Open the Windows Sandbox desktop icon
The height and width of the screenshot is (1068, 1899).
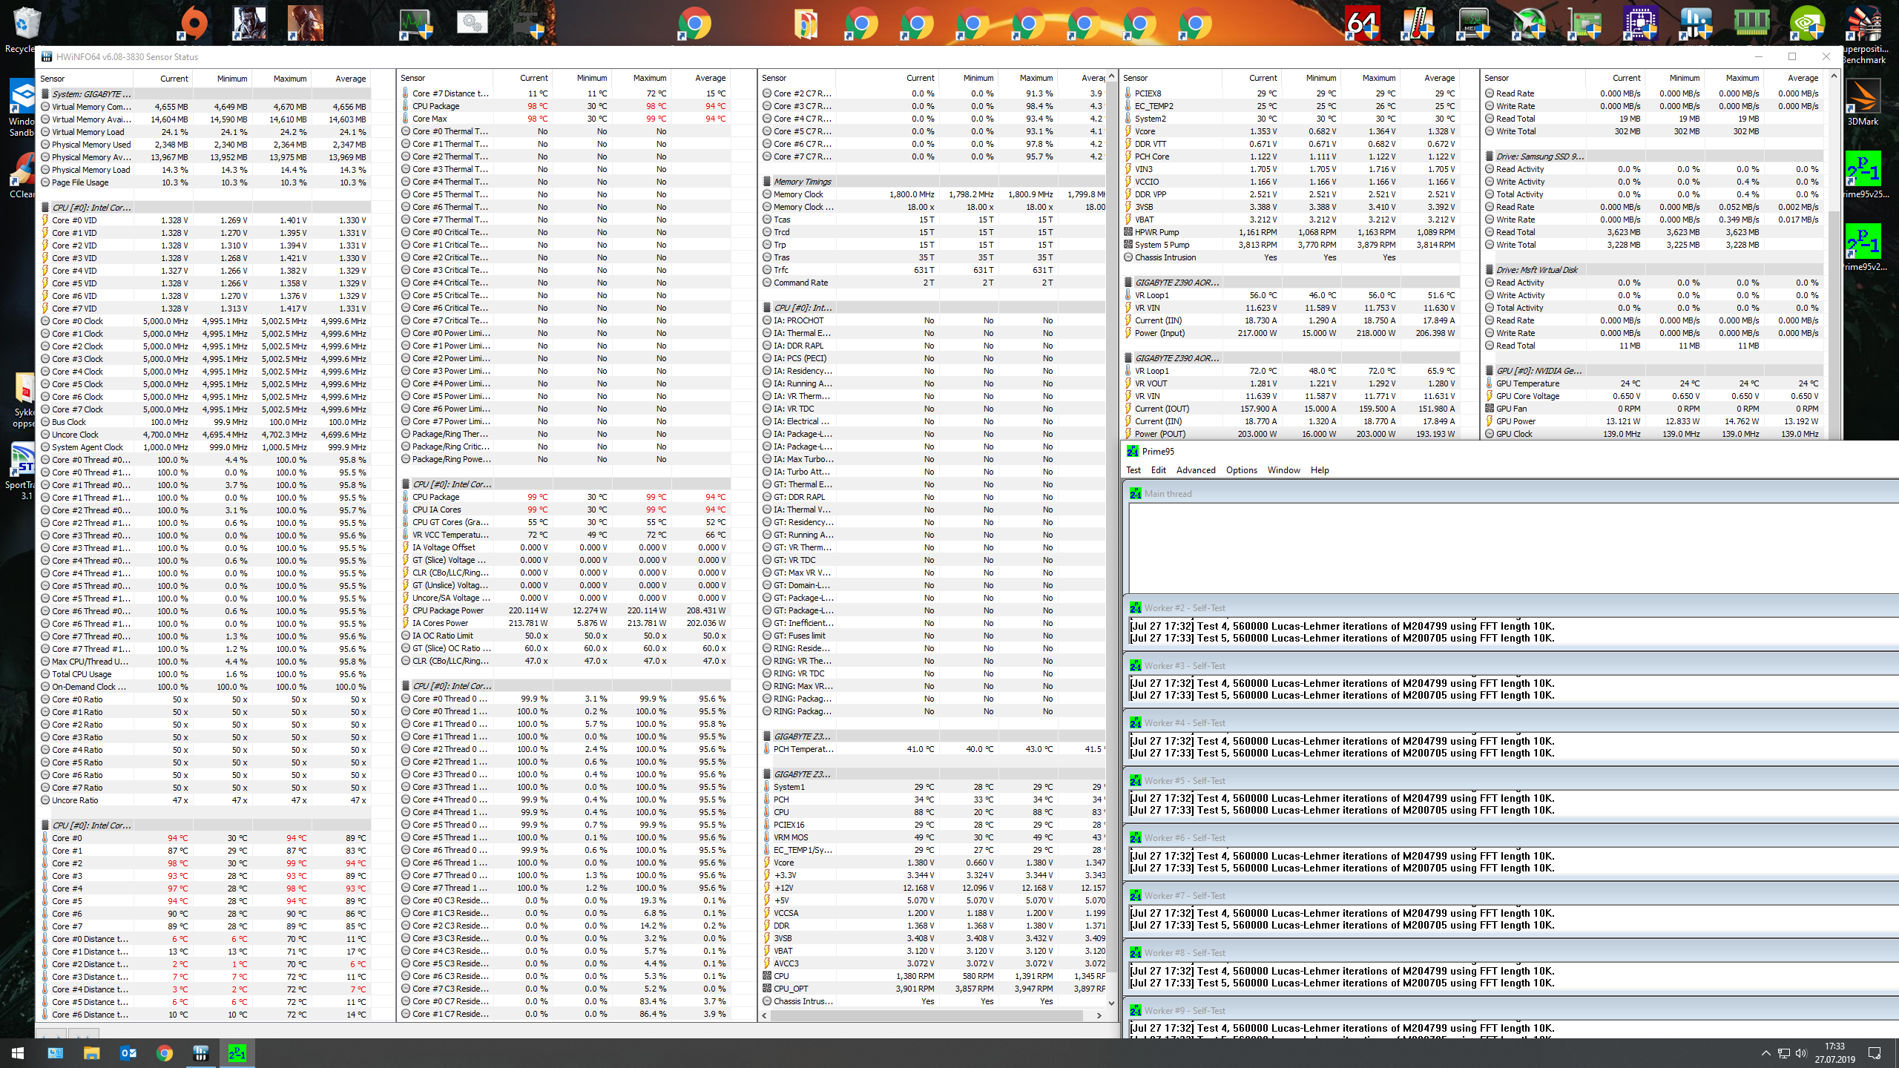22,96
